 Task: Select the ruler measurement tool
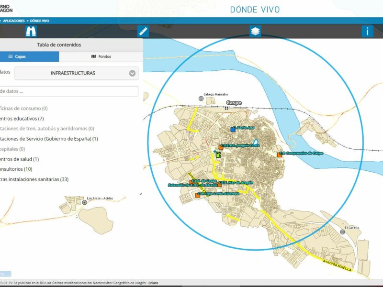point(143,32)
